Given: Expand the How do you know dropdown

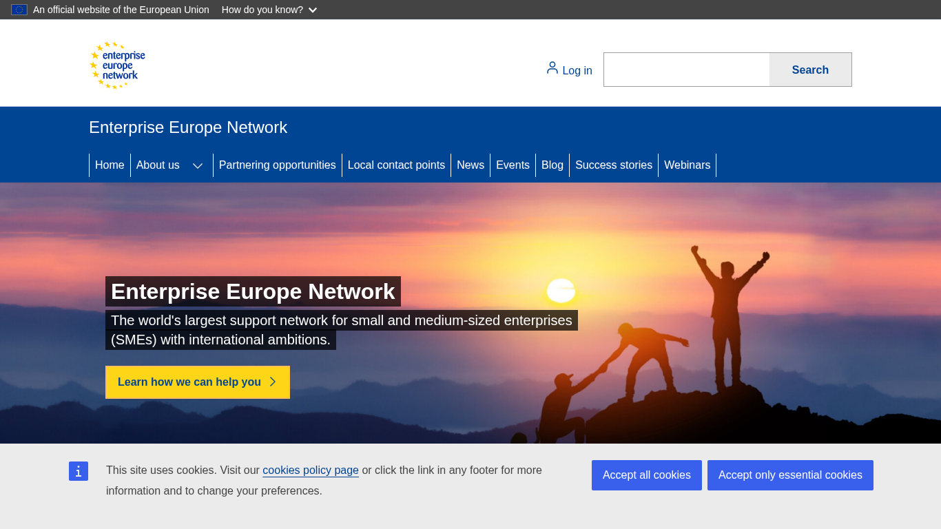Looking at the screenshot, I should point(269,10).
